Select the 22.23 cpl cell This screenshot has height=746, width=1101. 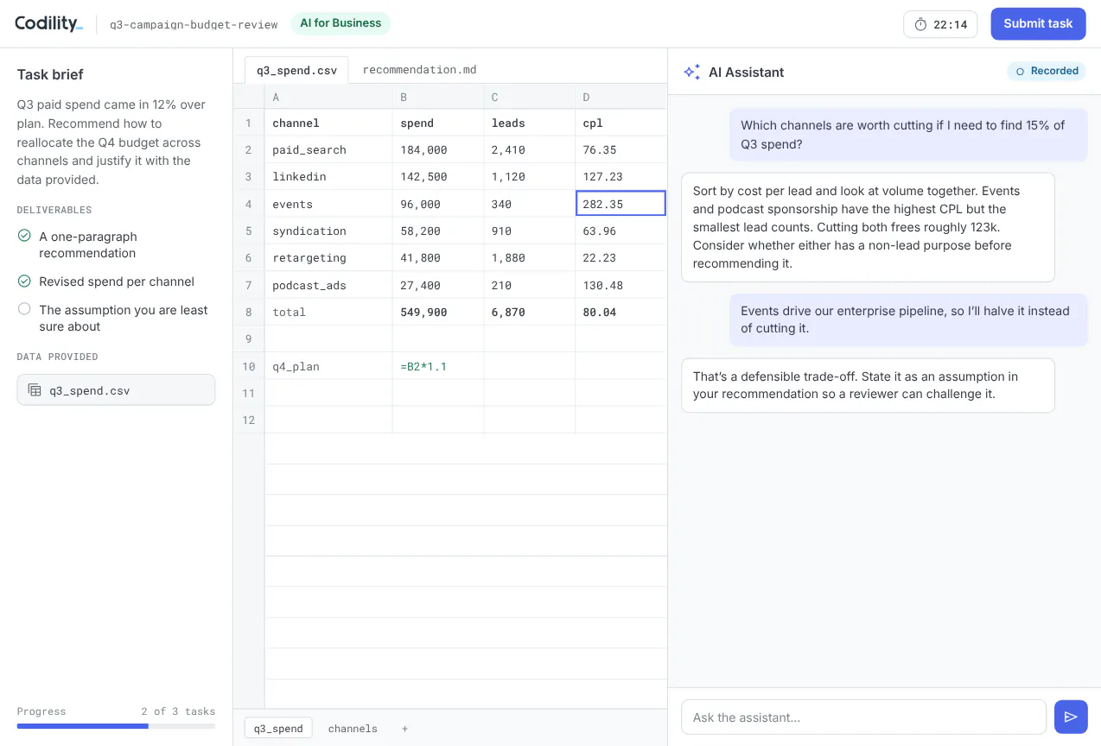click(621, 257)
